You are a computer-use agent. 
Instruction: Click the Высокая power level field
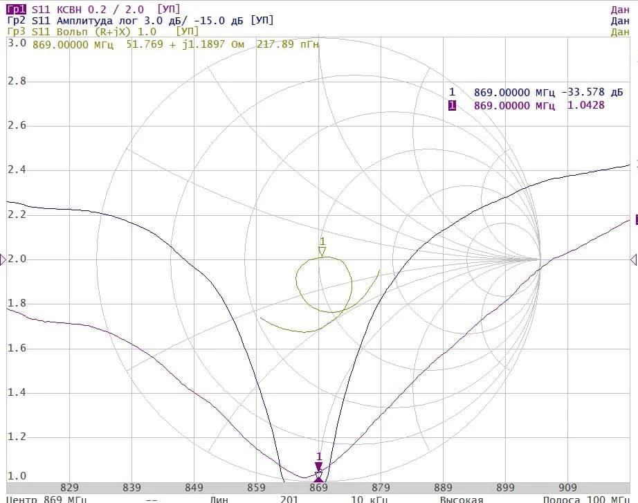461,499
